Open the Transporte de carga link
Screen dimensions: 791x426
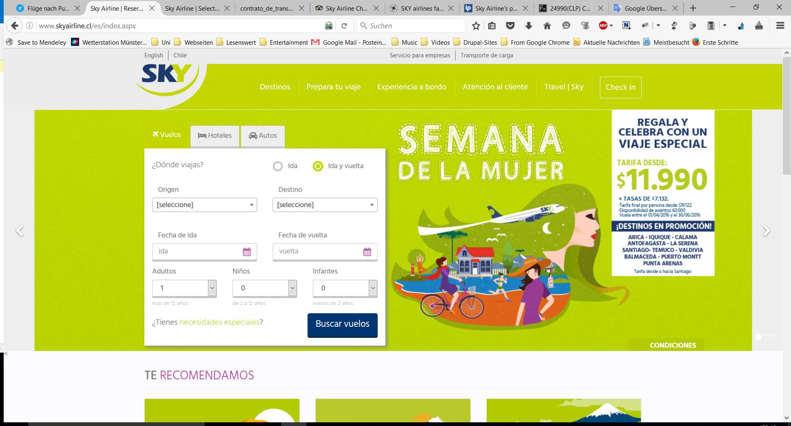click(x=487, y=55)
